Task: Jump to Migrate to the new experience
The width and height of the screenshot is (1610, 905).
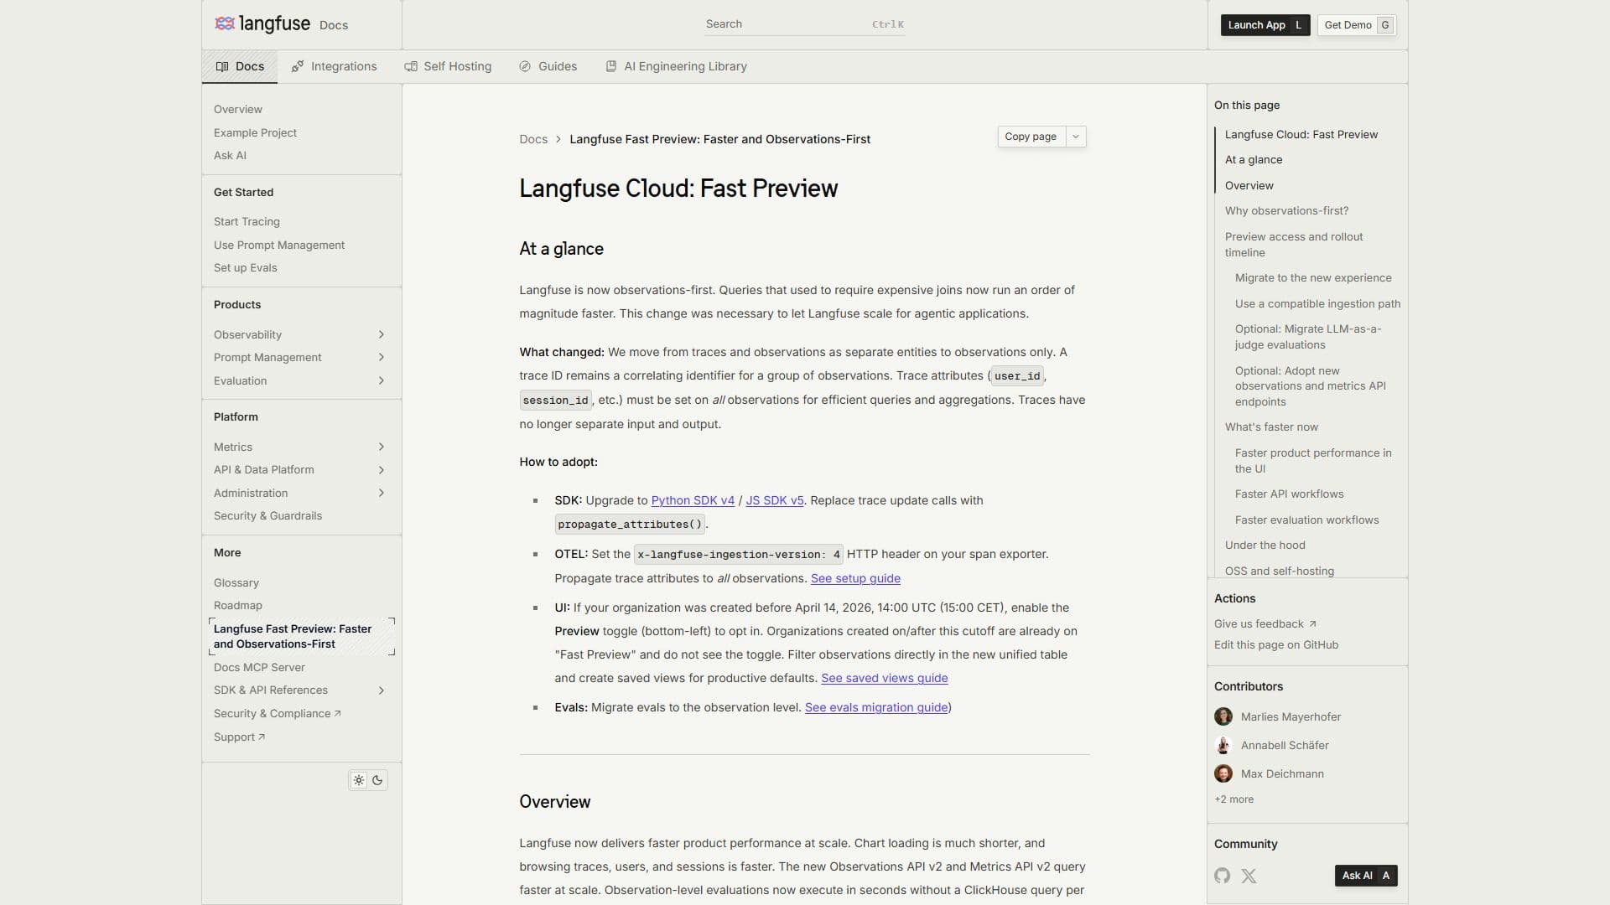Action: [1312, 278]
